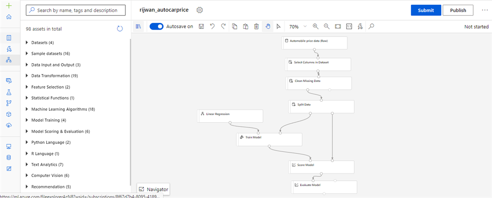Click the search assets input field
Image resolution: width=492 pixels, height=198 pixels.
click(75, 10)
